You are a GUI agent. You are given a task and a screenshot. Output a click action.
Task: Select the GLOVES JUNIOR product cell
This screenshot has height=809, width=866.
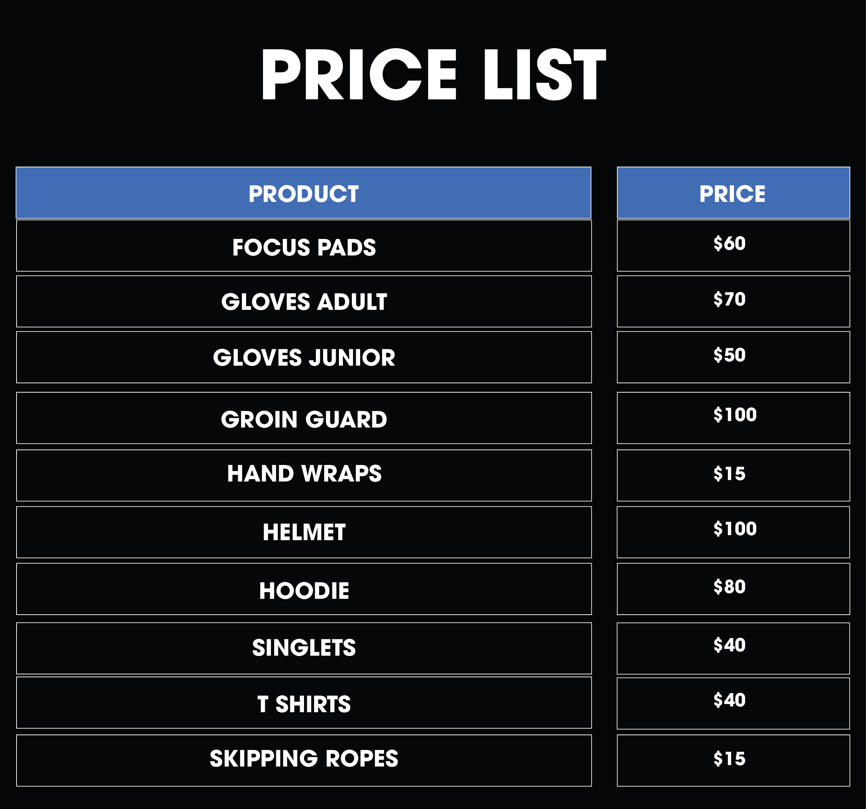tap(304, 357)
